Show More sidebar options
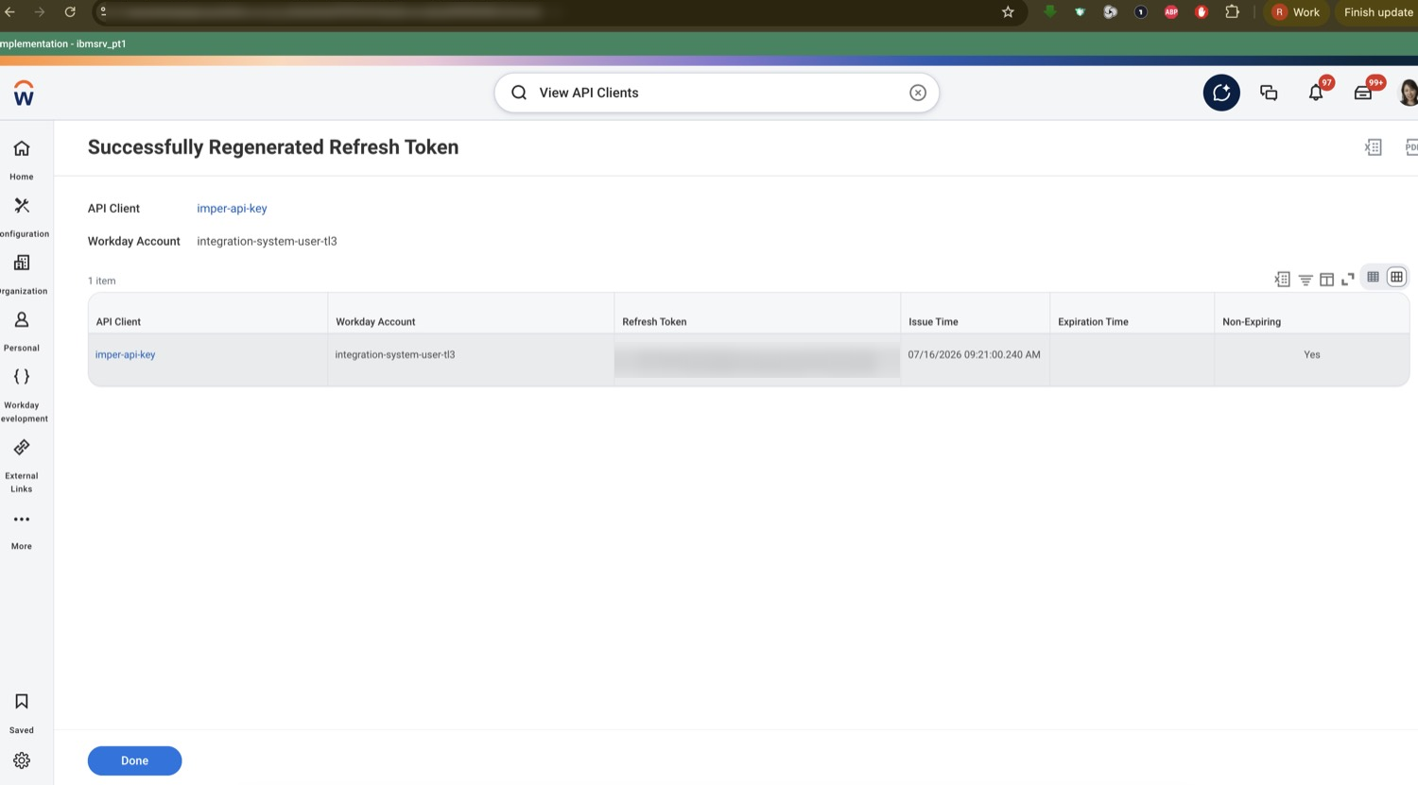The width and height of the screenshot is (1418, 785). pos(22,530)
